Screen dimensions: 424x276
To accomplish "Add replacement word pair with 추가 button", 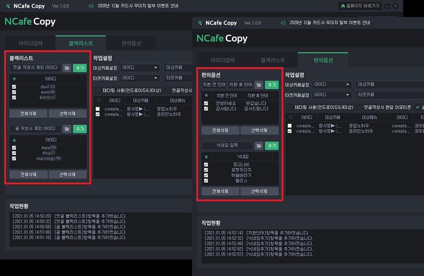I will [272, 85].
